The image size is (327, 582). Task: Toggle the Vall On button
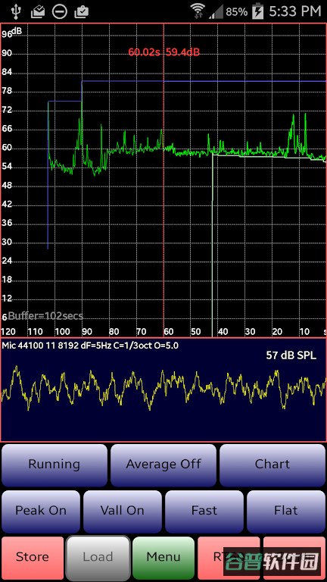(123, 512)
